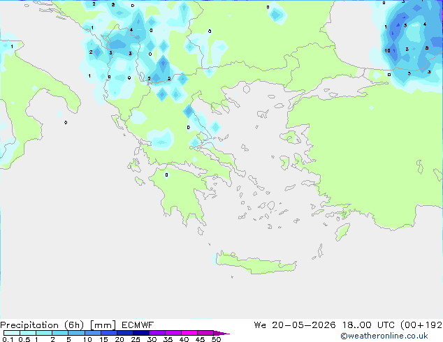
Task: Click the island of Crete on the map
Action: (x=256, y=262)
